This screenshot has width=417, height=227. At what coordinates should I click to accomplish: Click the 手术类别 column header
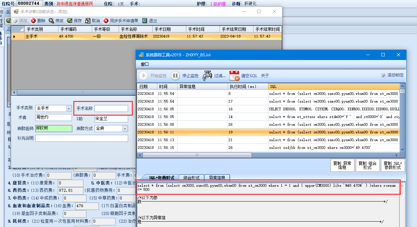pyautogui.click(x=41, y=29)
